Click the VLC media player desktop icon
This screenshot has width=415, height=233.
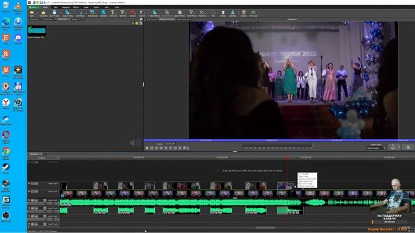click(x=18, y=6)
